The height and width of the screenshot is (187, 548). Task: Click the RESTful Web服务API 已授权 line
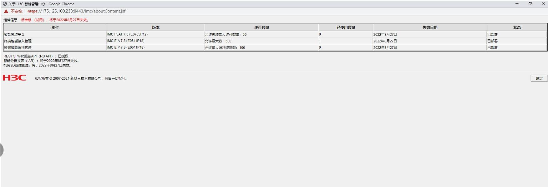(36, 56)
